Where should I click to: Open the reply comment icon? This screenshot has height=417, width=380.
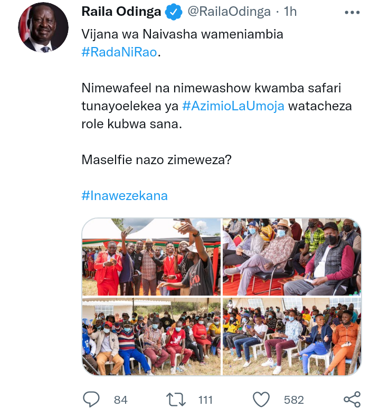(91, 399)
